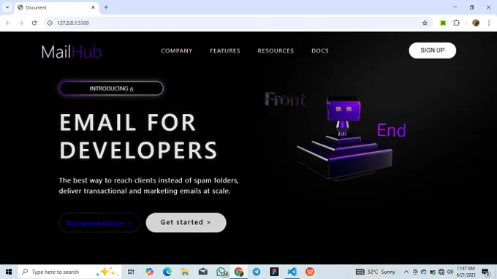Open Figma from the taskbar
The width and height of the screenshot is (497, 279).
click(x=274, y=272)
